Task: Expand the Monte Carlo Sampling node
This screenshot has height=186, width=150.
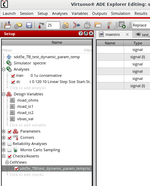Action: (x=4, y=150)
